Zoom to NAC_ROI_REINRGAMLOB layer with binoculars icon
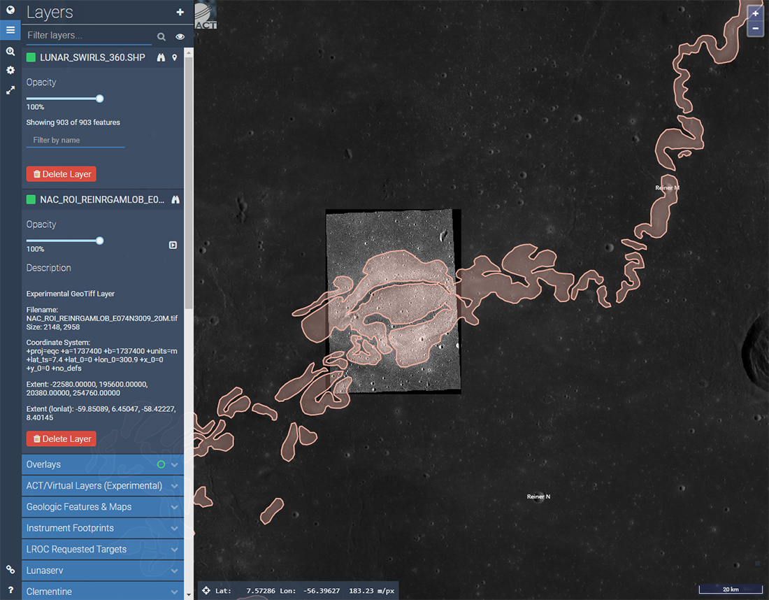 pyautogui.click(x=175, y=200)
